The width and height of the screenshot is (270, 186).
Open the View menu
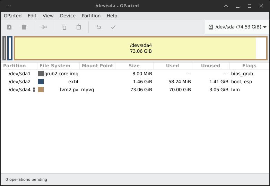click(48, 16)
